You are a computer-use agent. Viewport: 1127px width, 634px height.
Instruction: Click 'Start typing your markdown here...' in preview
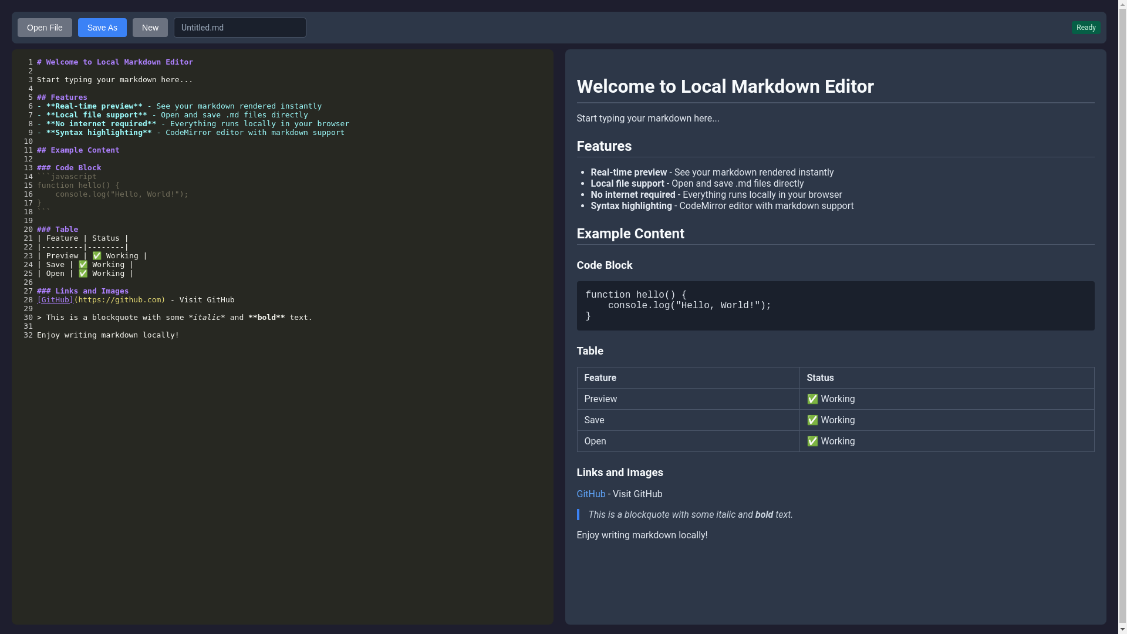point(648,119)
